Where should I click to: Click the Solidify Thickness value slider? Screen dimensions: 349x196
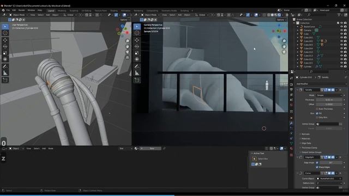(x=329, y=100)
